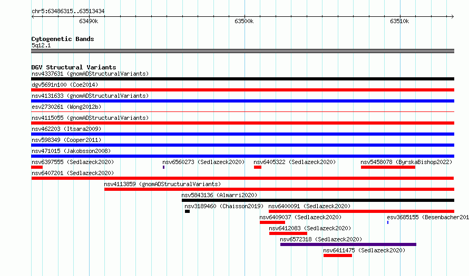
Task: Click the gray 5q12.1 cytogenetic band bar
Action: pos(242,51)
